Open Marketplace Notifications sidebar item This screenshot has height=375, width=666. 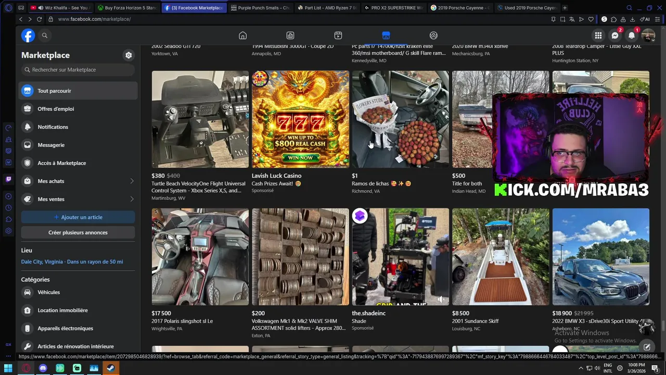point(78,127)
